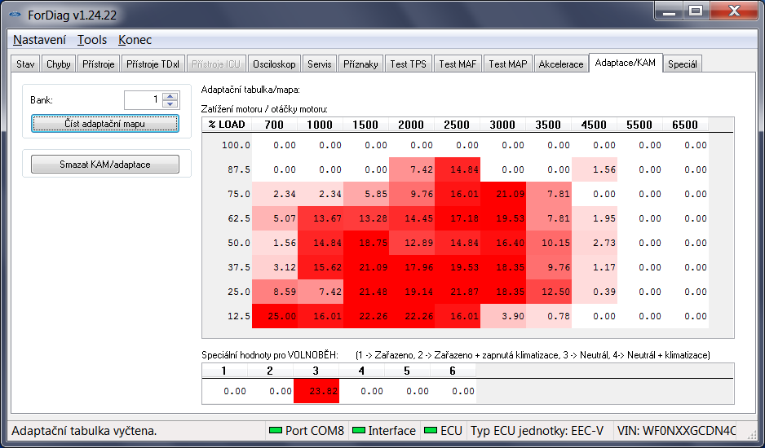The image size is (765, 448).
Task: Switch to the Chyby tab
Action: (59, 64)
